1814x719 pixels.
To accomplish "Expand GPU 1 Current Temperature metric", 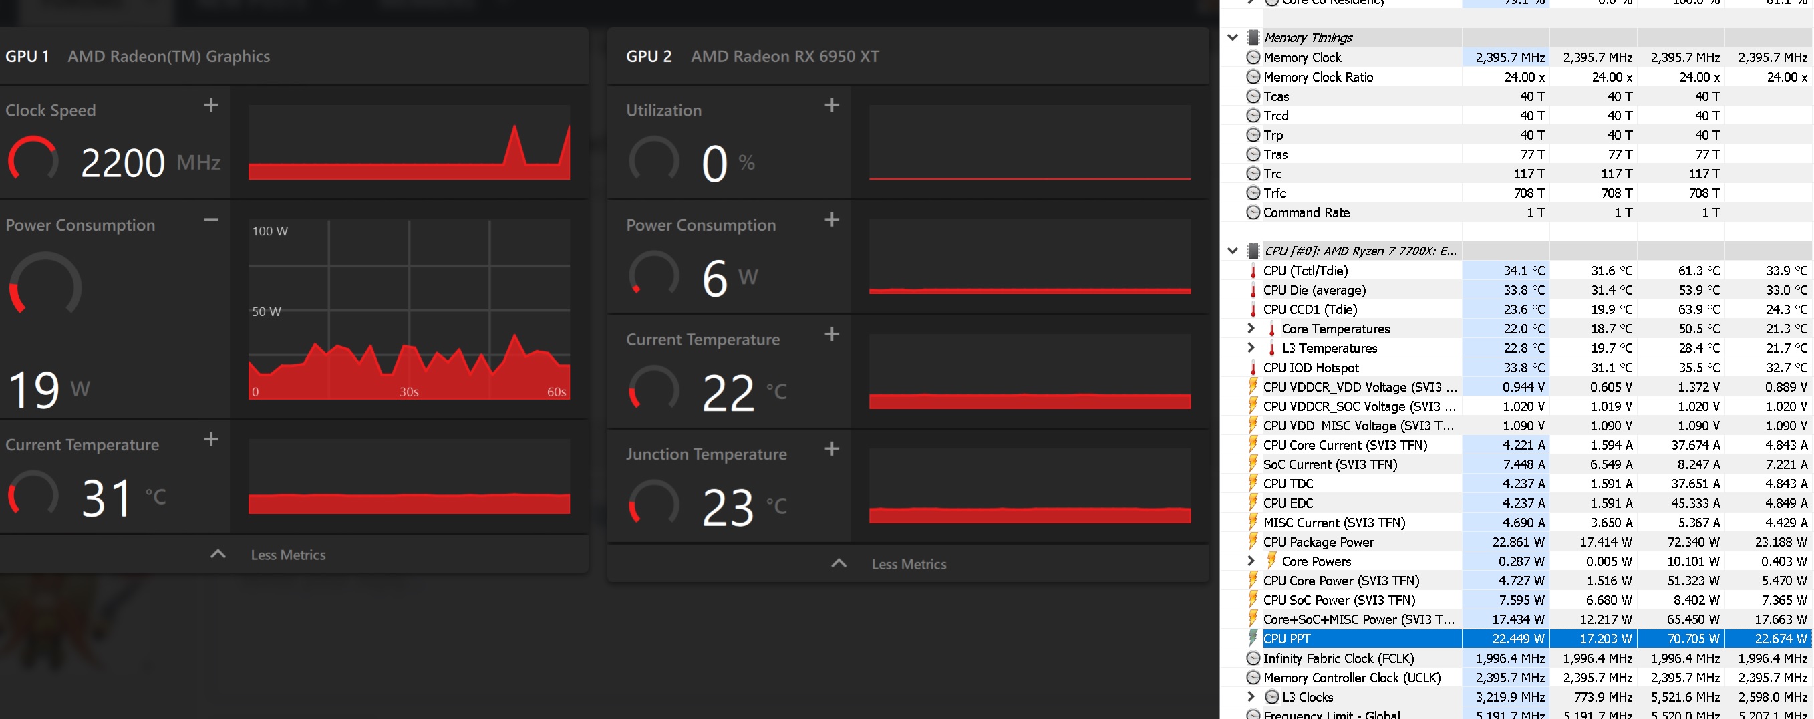I will [x=210, y=440].
